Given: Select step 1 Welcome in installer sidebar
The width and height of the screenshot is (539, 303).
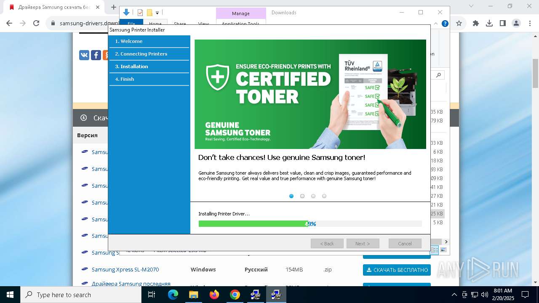Looking at the screenshot, I should point(149,41).
